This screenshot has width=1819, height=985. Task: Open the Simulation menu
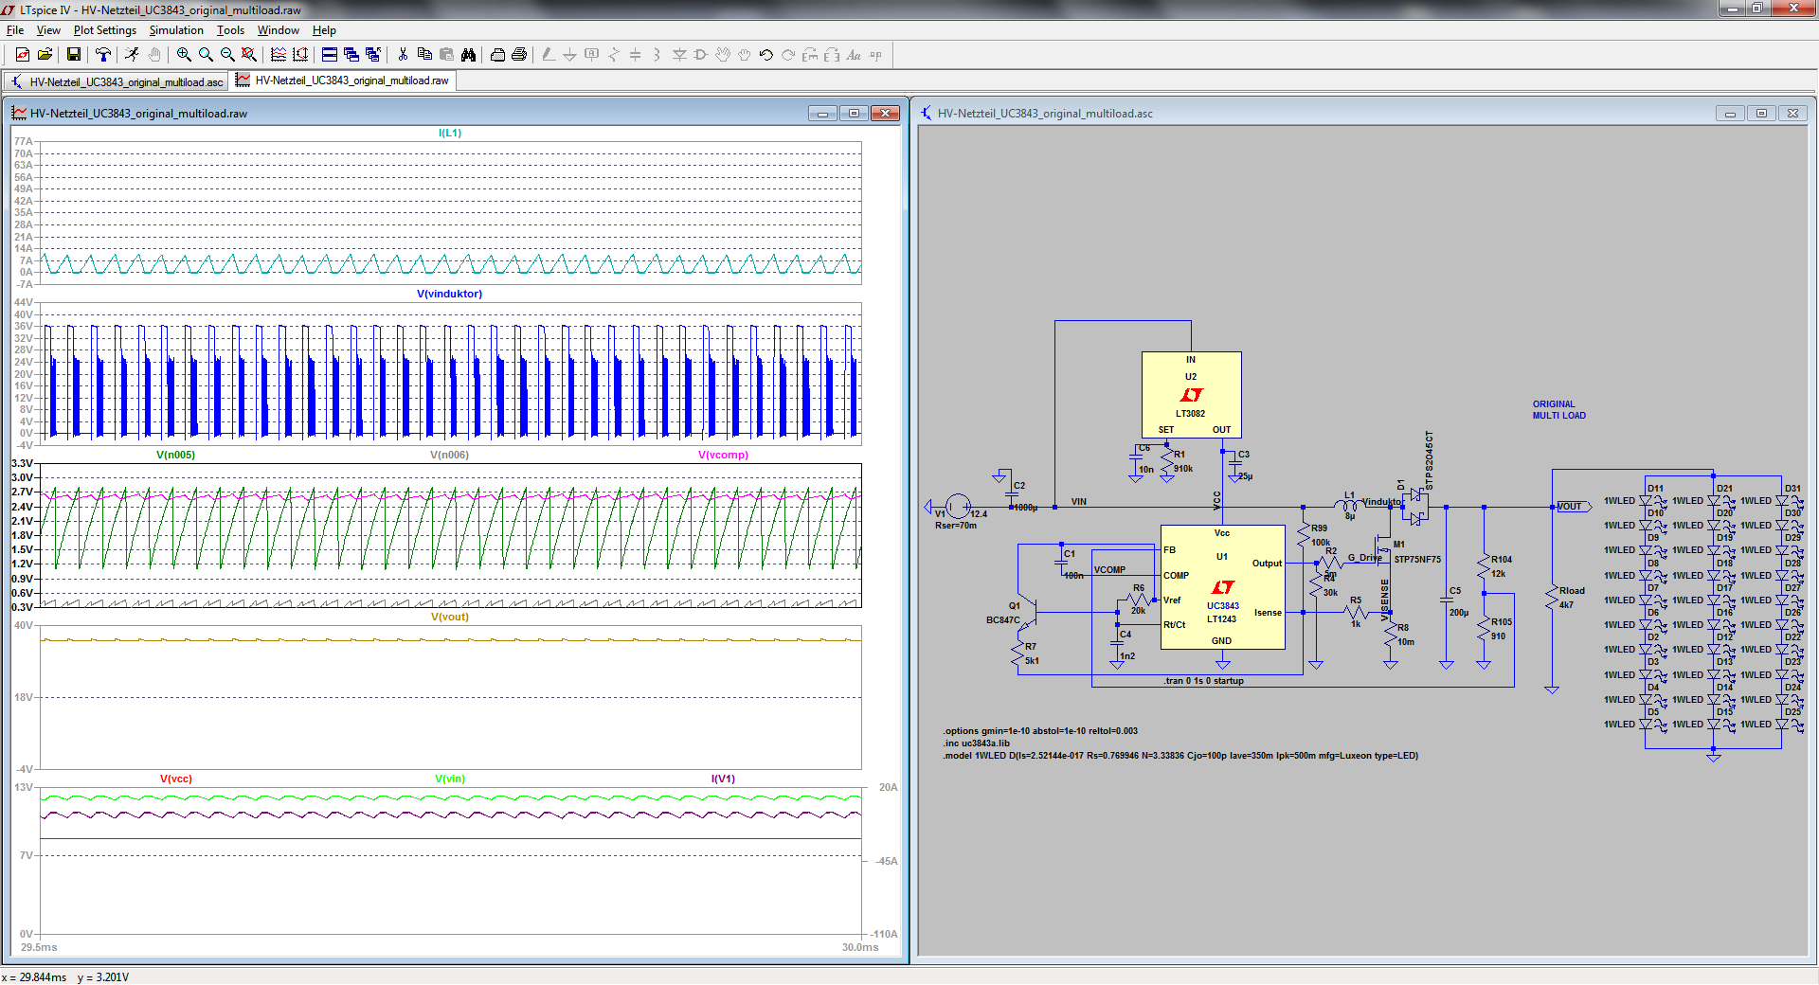(176, 30)
